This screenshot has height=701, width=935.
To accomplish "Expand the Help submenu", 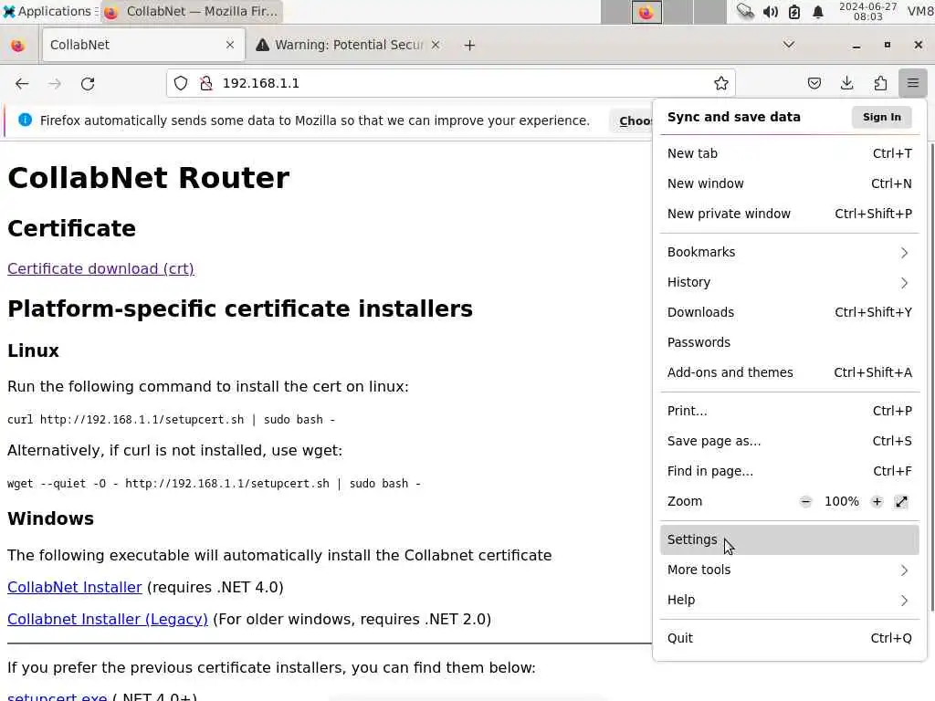I will [789, 600].
